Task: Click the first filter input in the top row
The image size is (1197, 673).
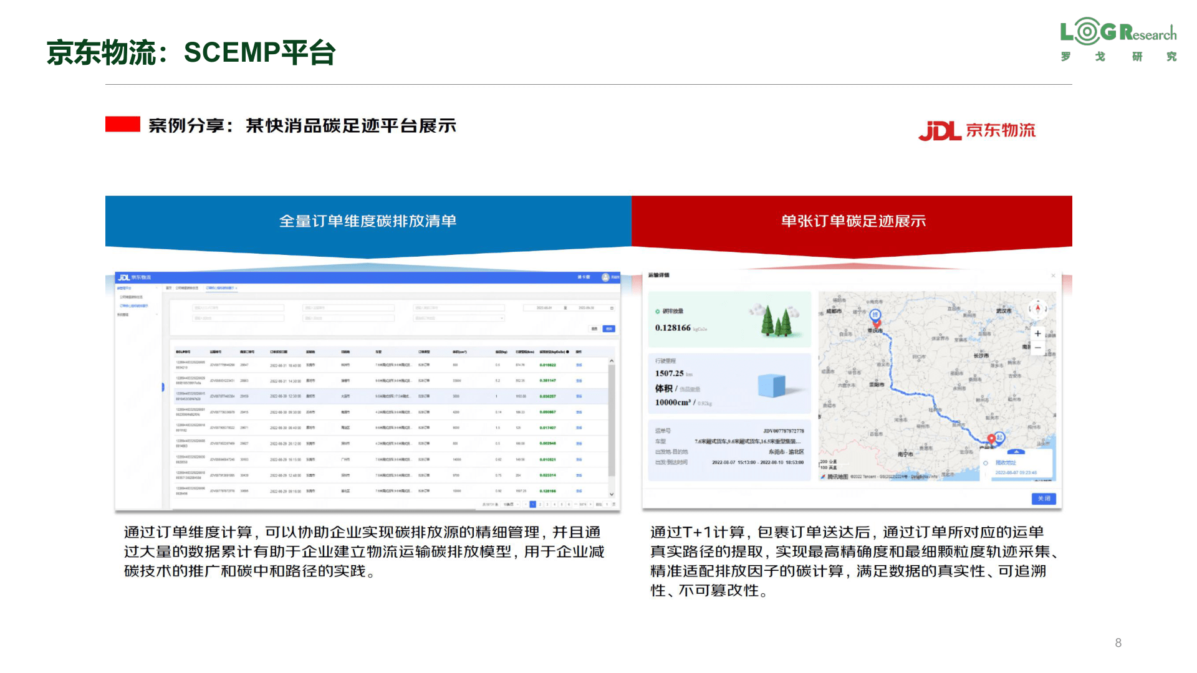Action: (x=238, y=308)
